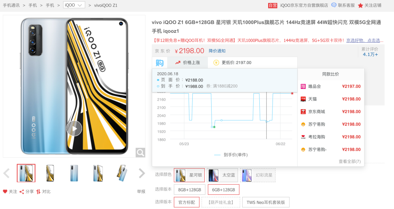Viewport: 394px width, 209px height.
Task: Click the red current-price point on chart
Action: click(292, 93)
